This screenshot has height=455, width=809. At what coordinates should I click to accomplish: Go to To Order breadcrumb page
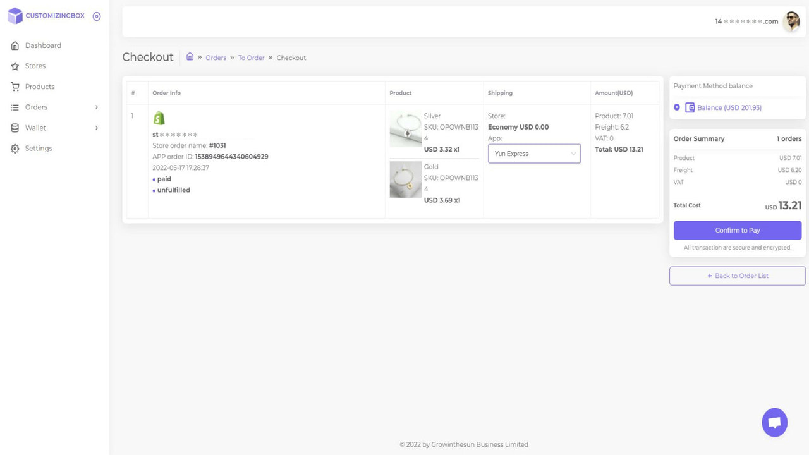(x=251, y=57)
